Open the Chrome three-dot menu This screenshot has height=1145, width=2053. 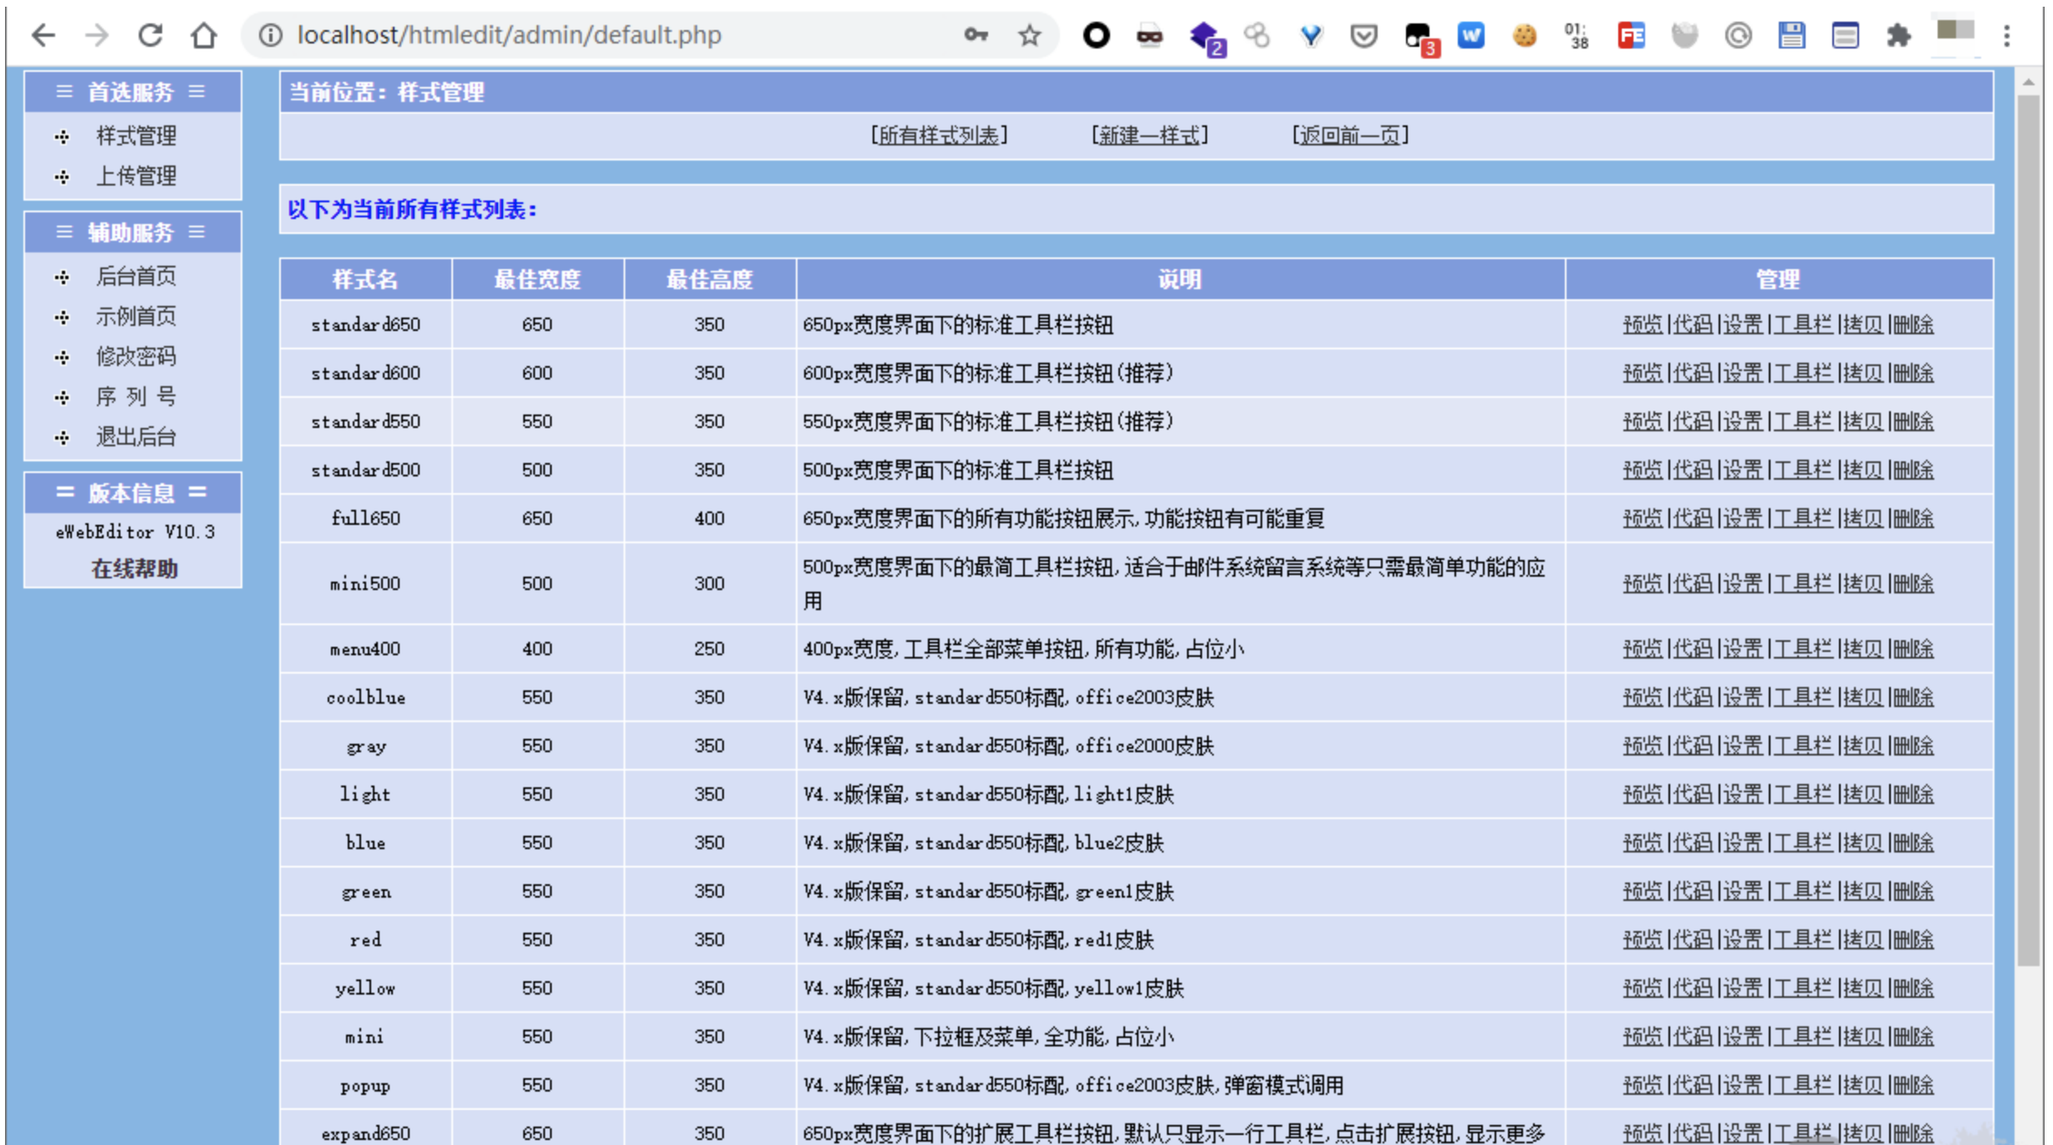[2006, 35]
